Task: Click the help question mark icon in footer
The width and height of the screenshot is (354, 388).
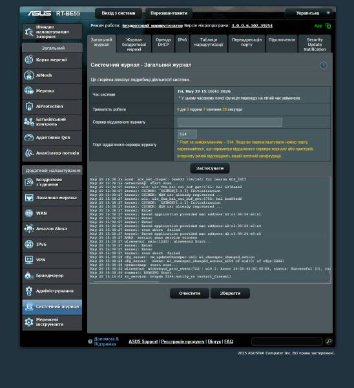Action: pos(90,341)
